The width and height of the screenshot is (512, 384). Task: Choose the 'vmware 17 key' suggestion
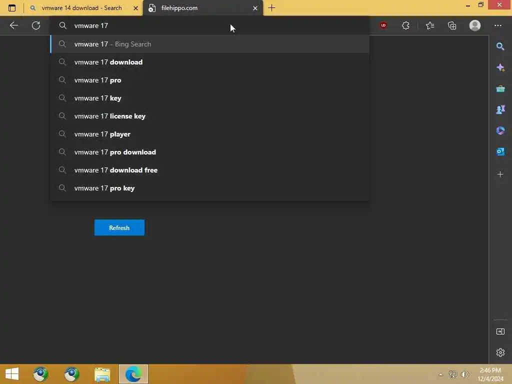(209, 98)
